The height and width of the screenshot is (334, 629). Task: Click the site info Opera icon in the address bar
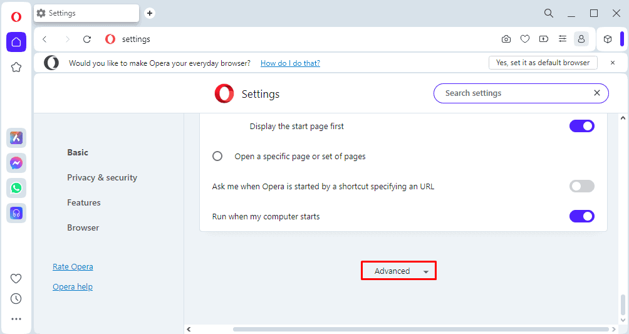click(x=110, y=39)
